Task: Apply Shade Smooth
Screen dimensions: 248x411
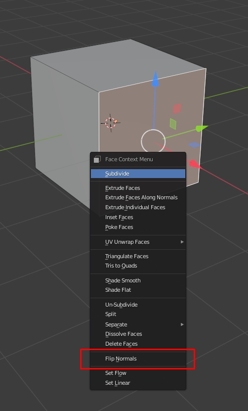Action: [138, 280]
